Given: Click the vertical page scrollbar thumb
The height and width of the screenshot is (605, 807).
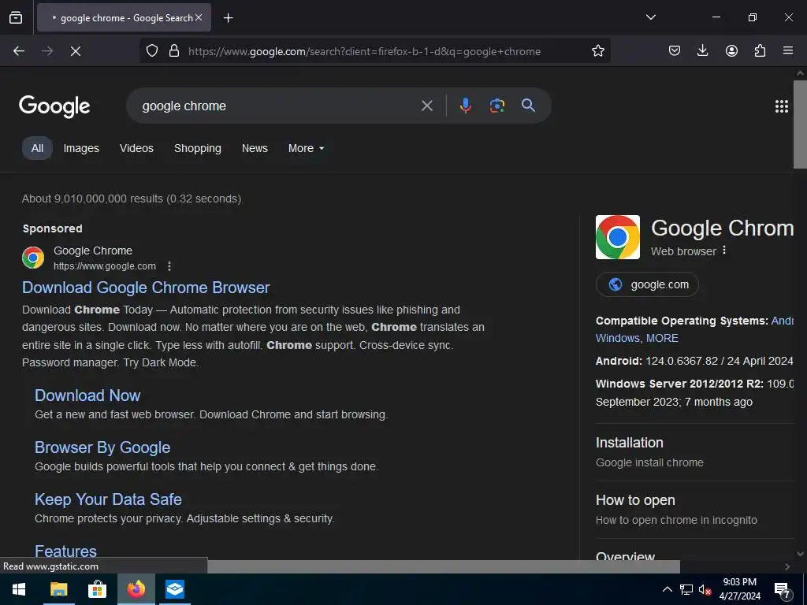Looking at the screenshot, I should pyautogui.click(x=800, y=124).
